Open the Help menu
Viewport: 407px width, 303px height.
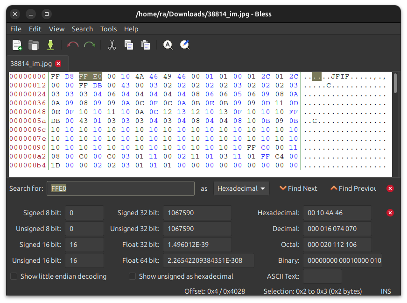pyautogui.click(x=131, y=29)
